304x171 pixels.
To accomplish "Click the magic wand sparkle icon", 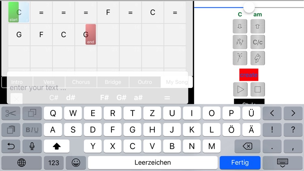I will coord(240,58).
